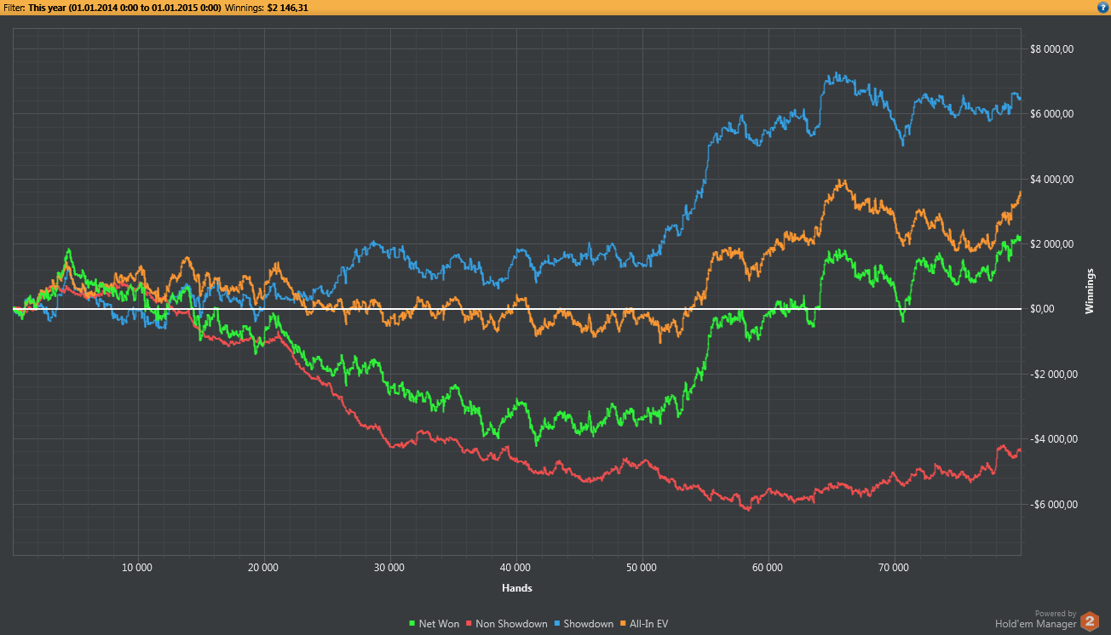
Task: Click the Hands x-axis title
Action: [x=516, y=588]
